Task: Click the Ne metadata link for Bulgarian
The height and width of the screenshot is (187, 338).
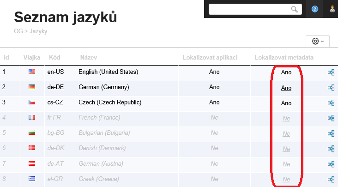Action: pos(286,133)
